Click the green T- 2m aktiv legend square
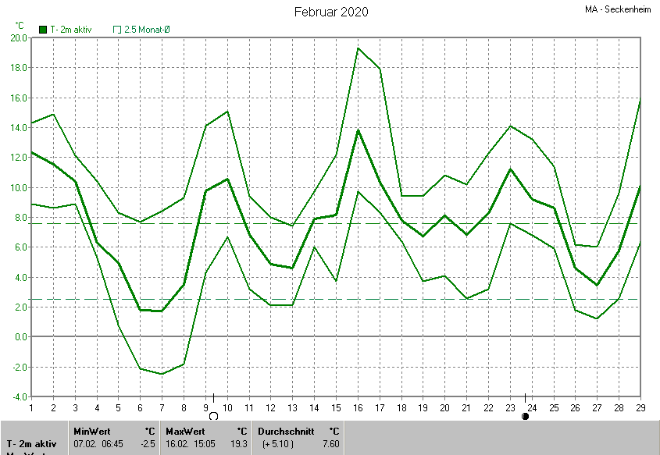This screenshot has height=455, width=660. pyautogui.click(x=42, y=30)
